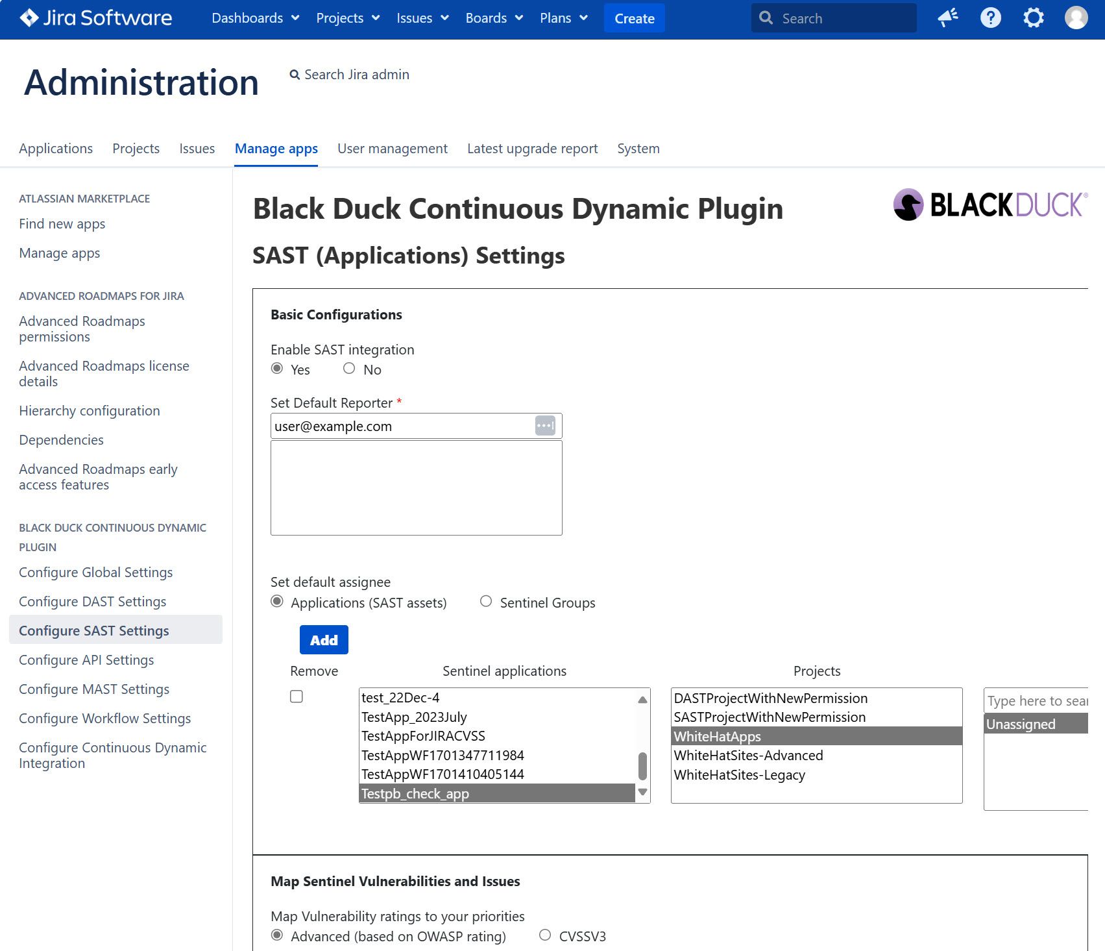Open the Boards dropdown menu

pos(494,18)
